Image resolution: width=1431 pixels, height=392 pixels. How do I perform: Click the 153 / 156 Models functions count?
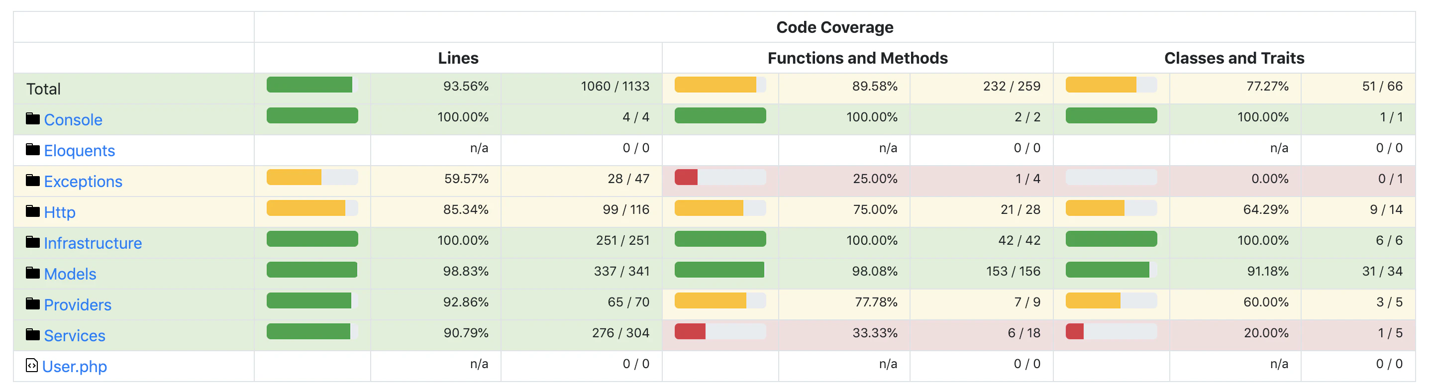[x=1013, y=271]
